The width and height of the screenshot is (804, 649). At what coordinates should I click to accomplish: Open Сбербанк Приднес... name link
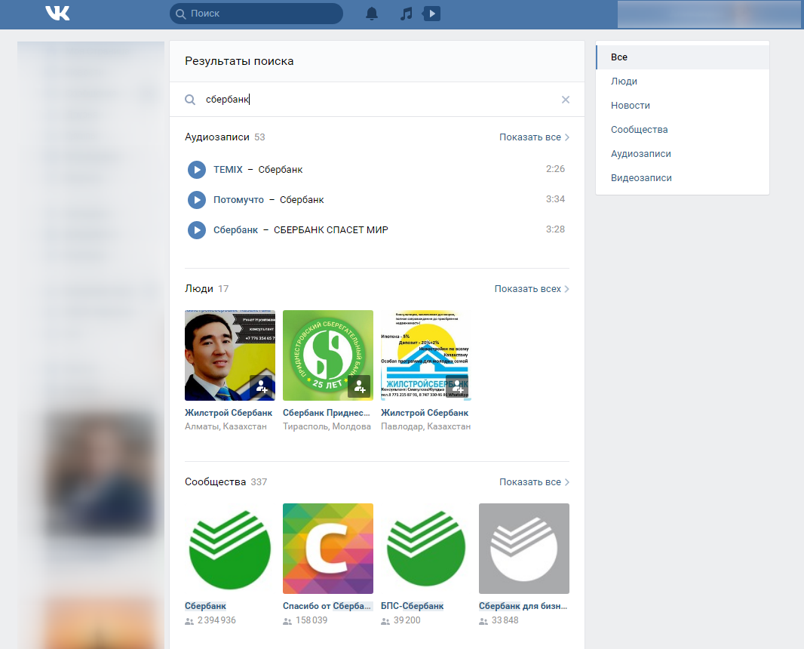pyautogui.click(x=326, y=413)
